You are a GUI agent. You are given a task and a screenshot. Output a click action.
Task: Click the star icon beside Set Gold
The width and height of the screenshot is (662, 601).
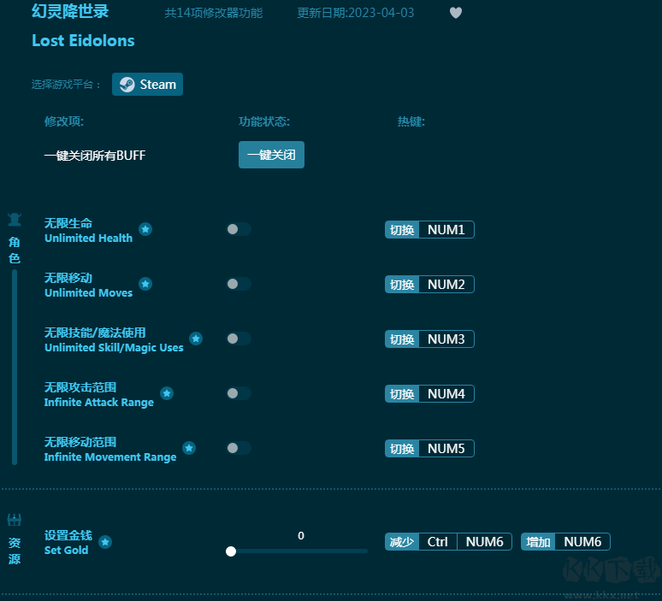(105, 542)
